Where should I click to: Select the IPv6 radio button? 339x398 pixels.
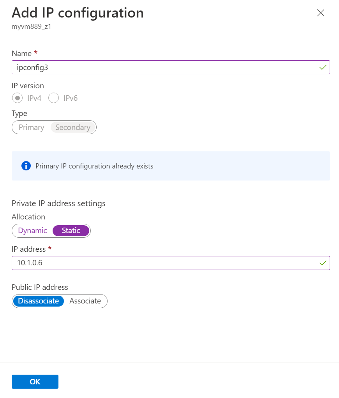[x=53, y=98]
